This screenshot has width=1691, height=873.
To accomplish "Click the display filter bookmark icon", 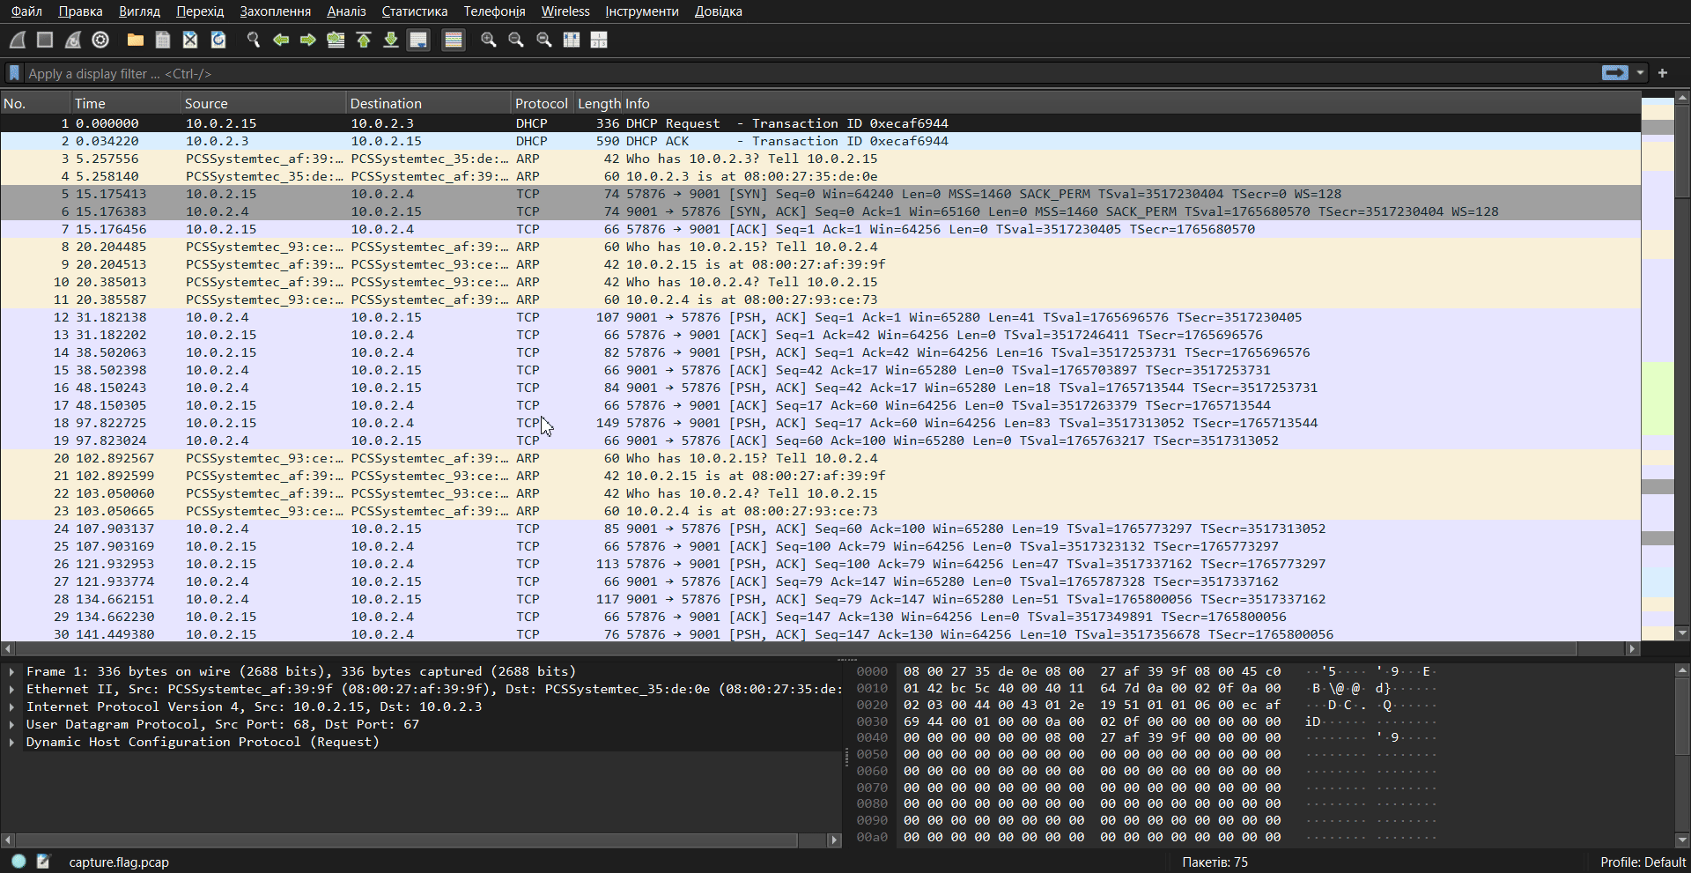I will [14, 73].
